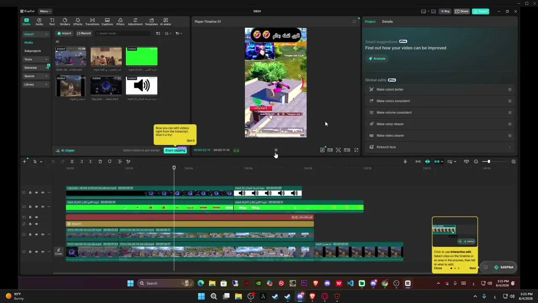Image resolution: width=538 pixels, height=303 pixels.
Task: Export the project
Action: click(x=480, y=11)
